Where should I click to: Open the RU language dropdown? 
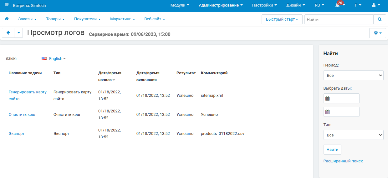click(319, 5)
